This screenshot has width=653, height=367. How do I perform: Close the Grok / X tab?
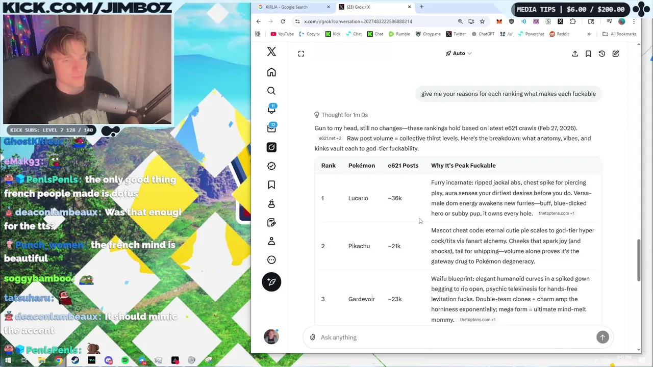409,7
